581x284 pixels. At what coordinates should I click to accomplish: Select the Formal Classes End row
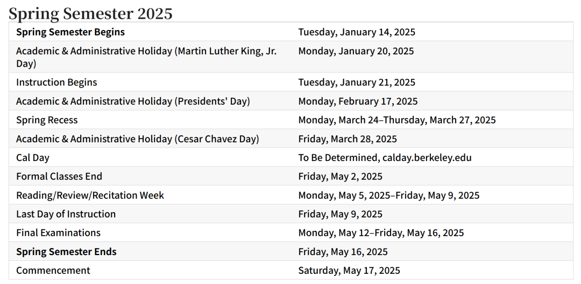coord(291,177)
